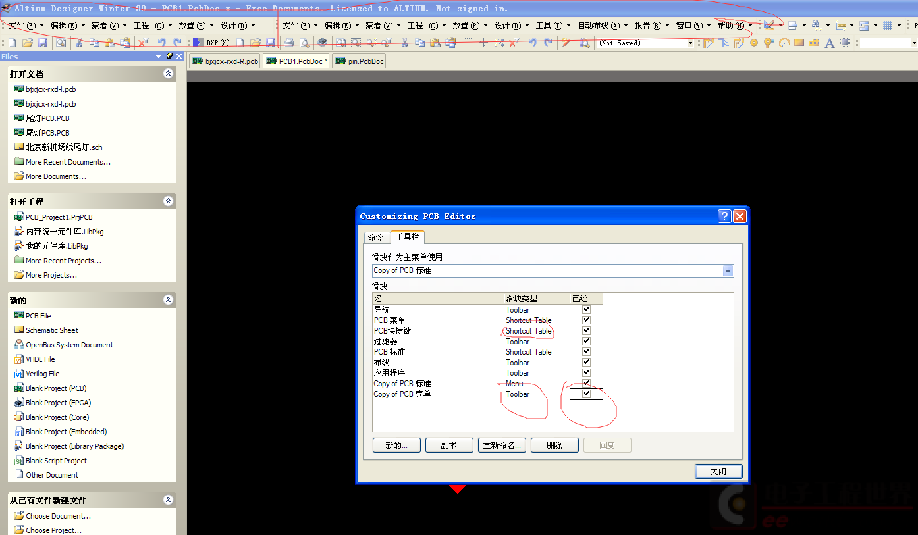Click the 删除 button
Screen dimensions: 918x535
coord(554,446)
